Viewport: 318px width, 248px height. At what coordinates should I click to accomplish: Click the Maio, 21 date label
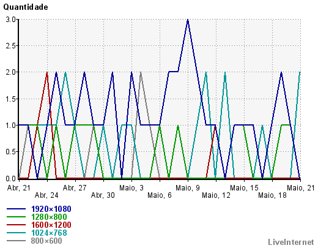pos(300,188)
